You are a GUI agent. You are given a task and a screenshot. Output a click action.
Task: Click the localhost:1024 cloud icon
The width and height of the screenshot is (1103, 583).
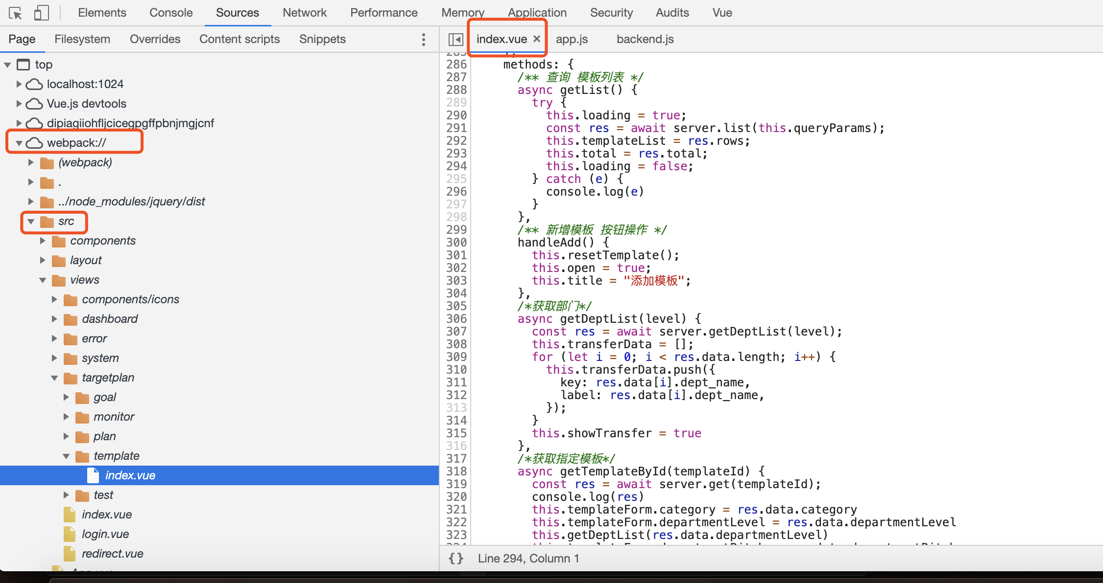tap(34, 84)
